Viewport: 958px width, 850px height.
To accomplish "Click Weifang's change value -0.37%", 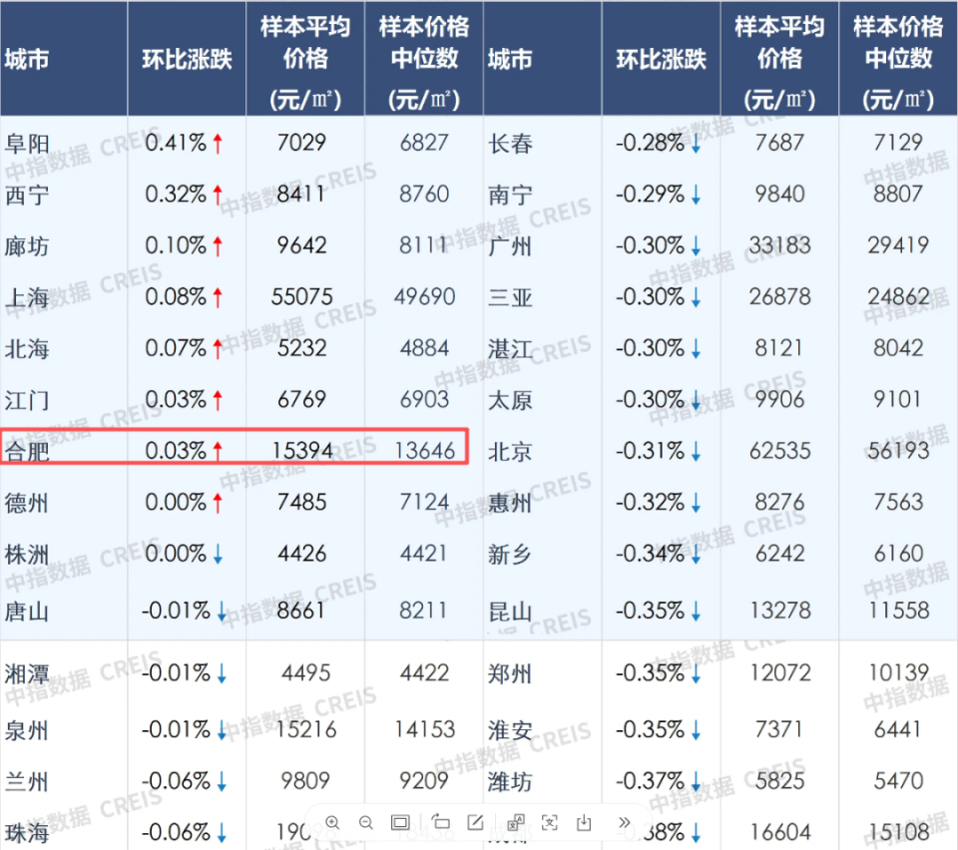I will tap(650, 780).
